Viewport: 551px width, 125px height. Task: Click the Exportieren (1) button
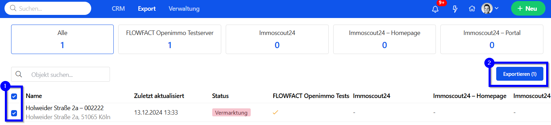[520, 74]
